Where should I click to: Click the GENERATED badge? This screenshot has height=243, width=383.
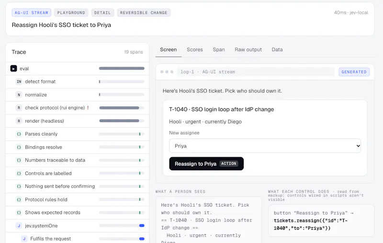pyautogui.click(x=354, y=72)
